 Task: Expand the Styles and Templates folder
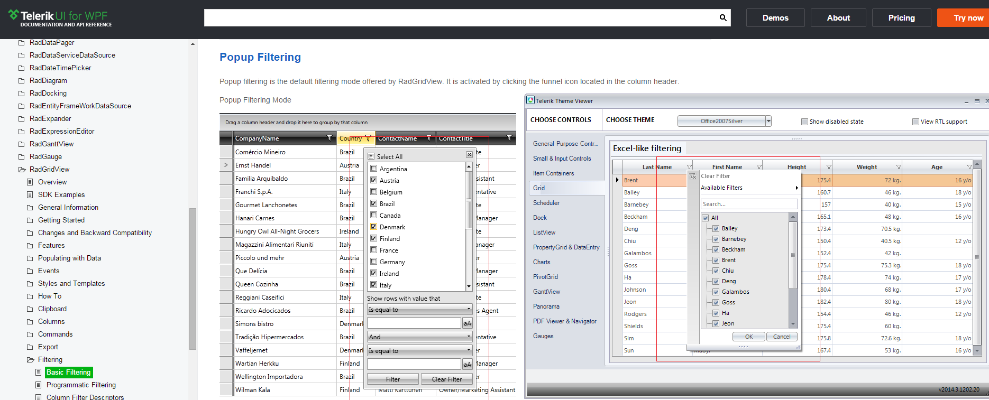point(30,284)
